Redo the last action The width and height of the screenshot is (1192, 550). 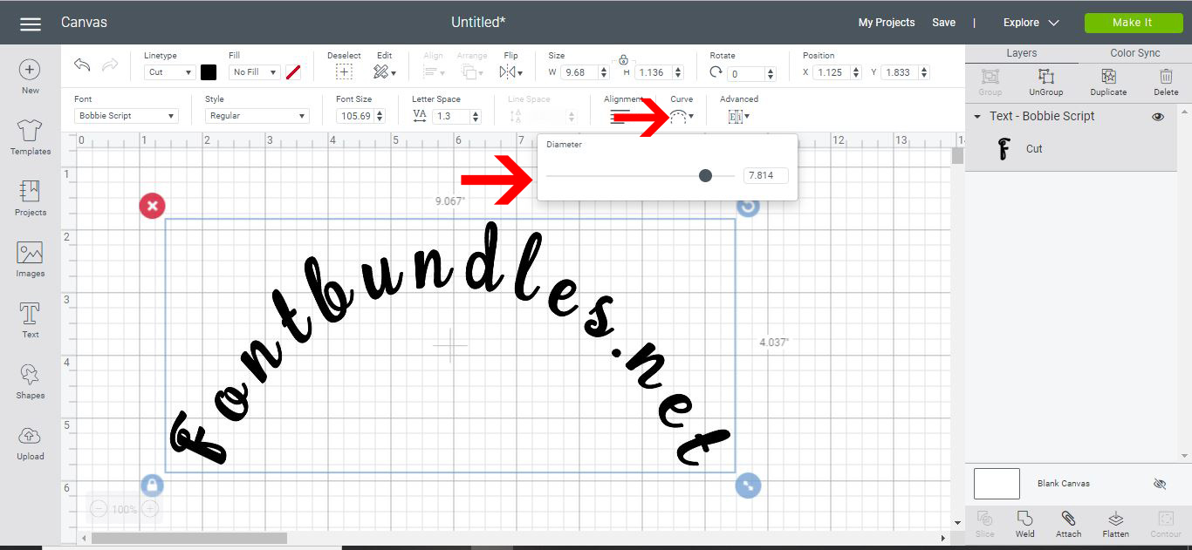[x=110, y=65]
